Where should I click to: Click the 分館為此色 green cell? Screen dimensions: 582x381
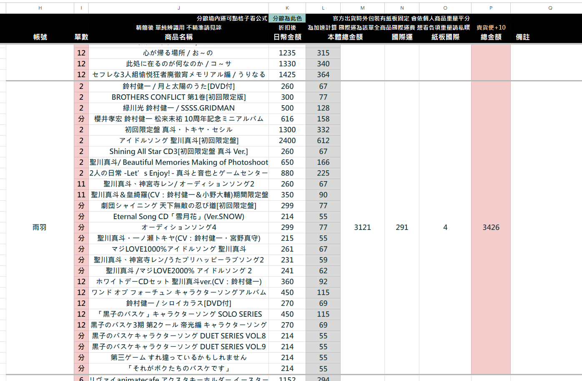[287, 18]
